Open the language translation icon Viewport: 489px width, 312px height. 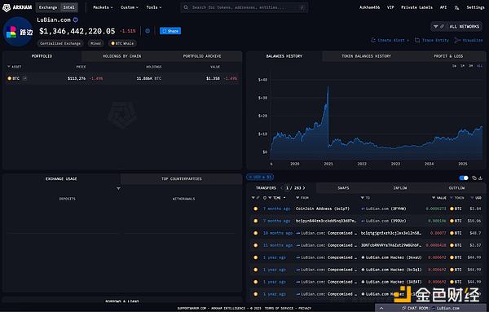click(x=456, y=7)
